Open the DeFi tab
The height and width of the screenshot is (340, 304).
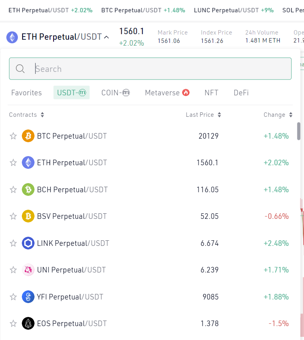[x=241, y=93]
